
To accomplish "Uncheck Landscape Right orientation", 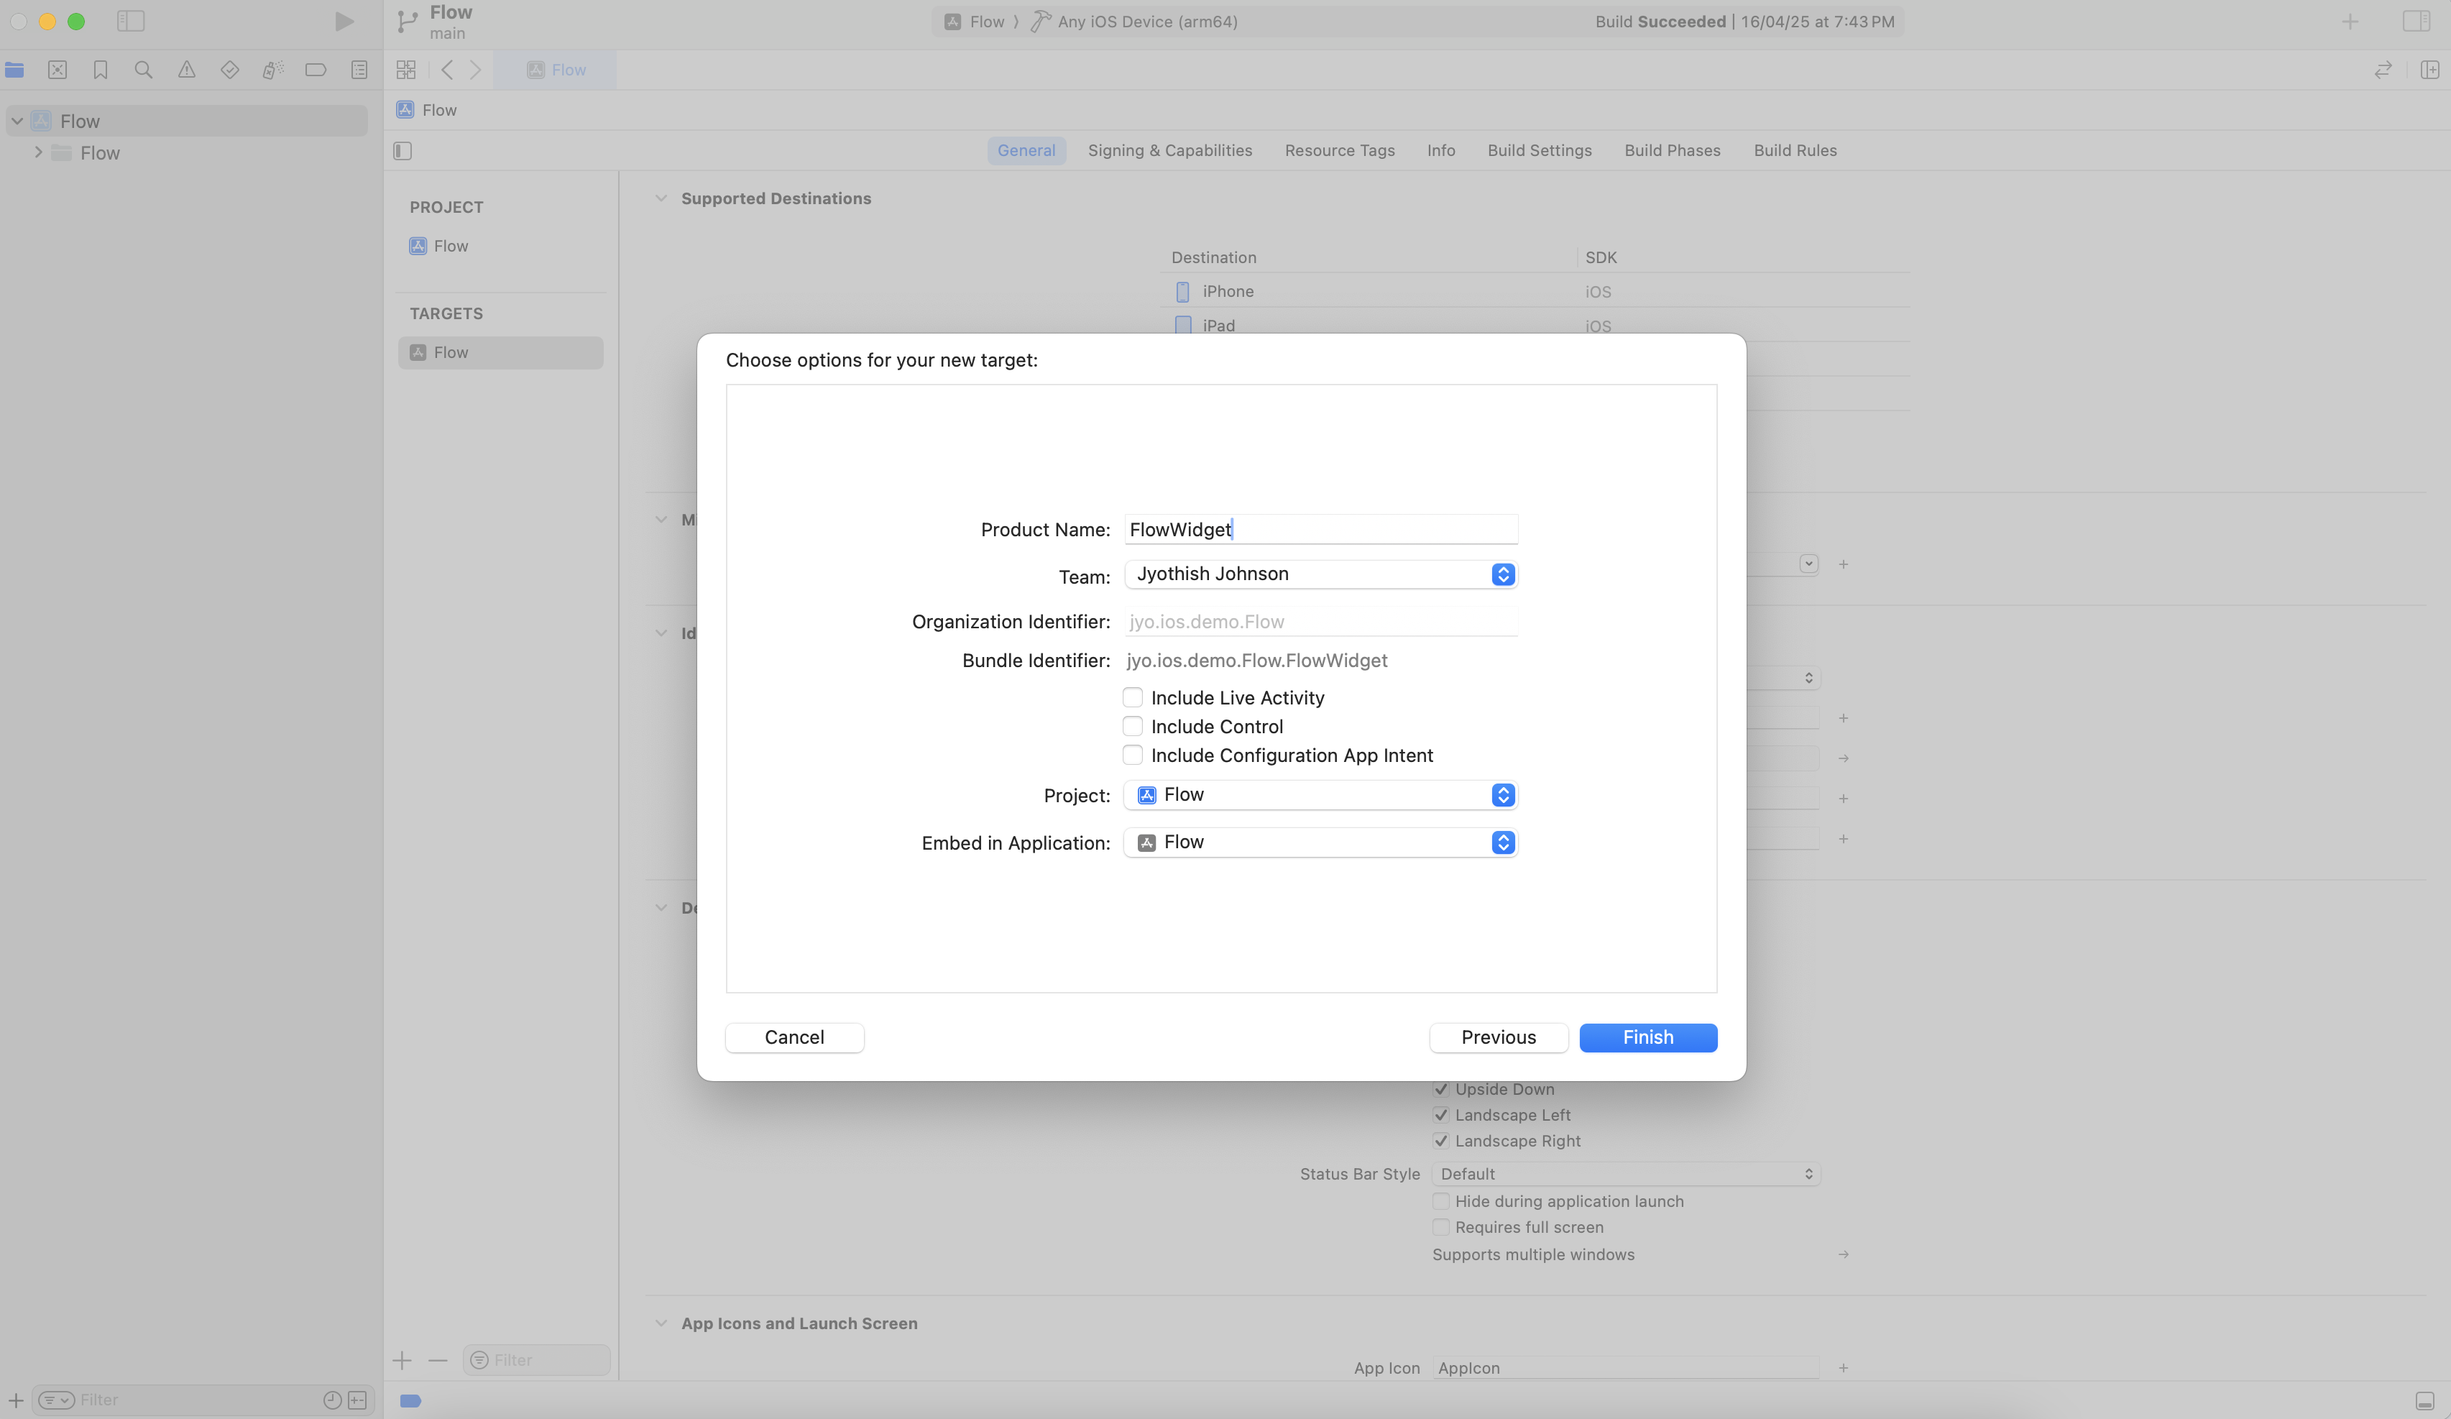I will 1441,1141.
